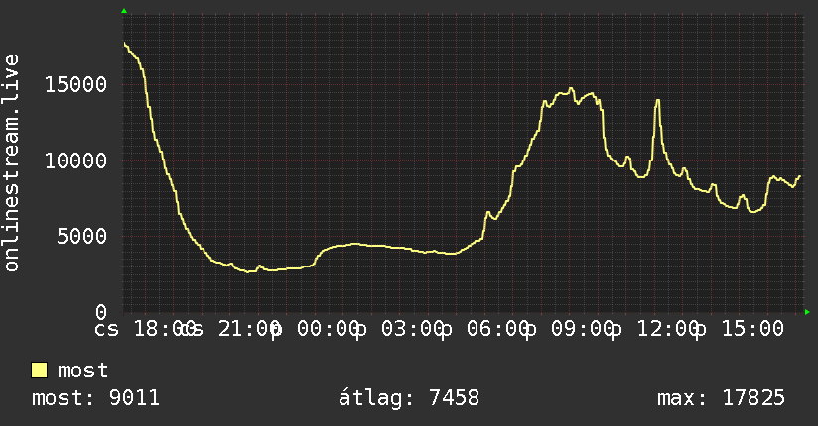Click the 0 y-axis label
The image size is (818, 426).
(101, 312)
